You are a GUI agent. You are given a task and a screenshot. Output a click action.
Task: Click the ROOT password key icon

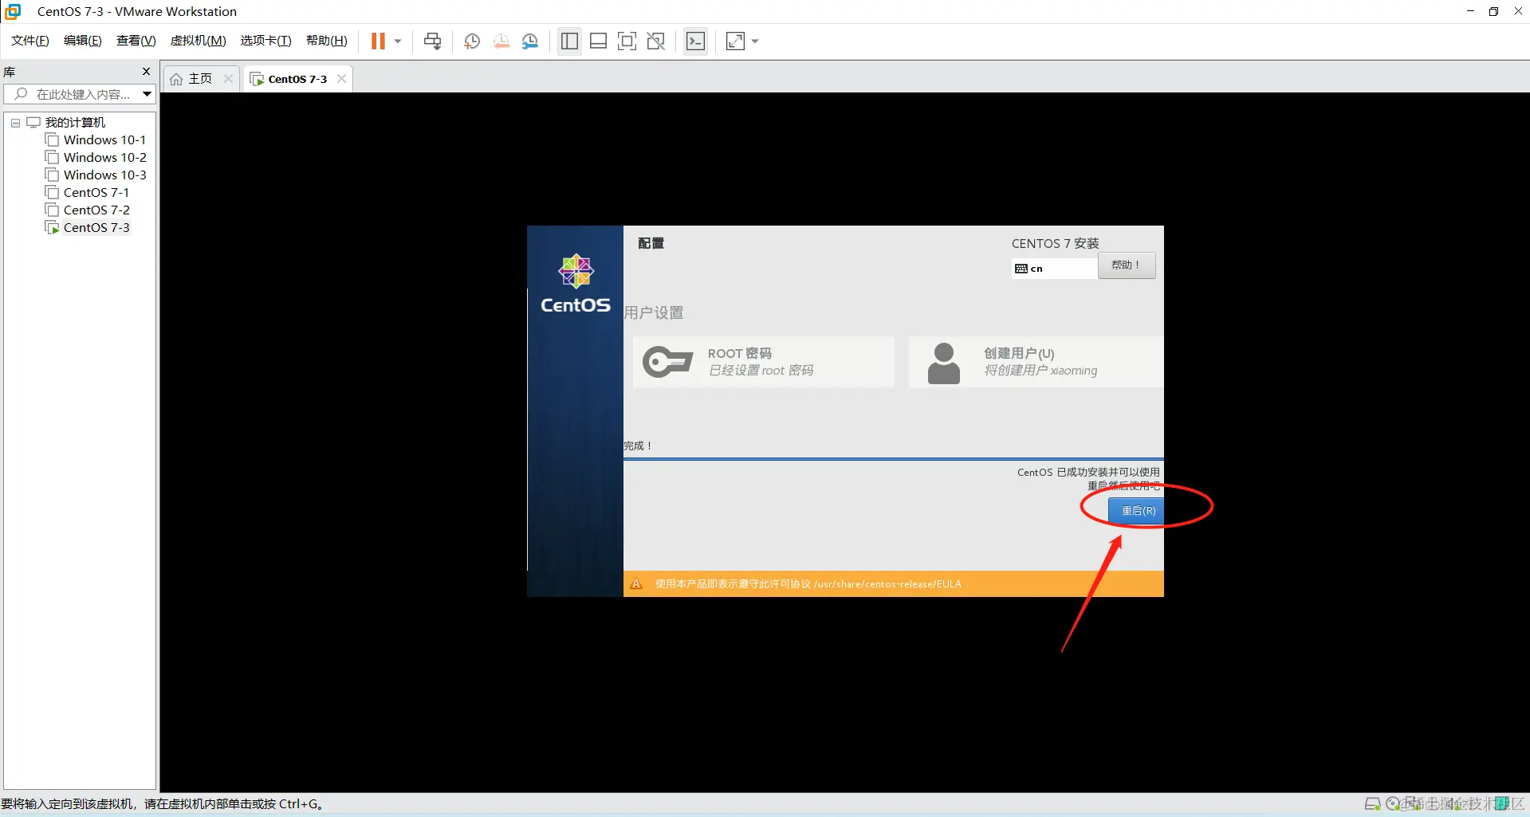pos(667,362)
